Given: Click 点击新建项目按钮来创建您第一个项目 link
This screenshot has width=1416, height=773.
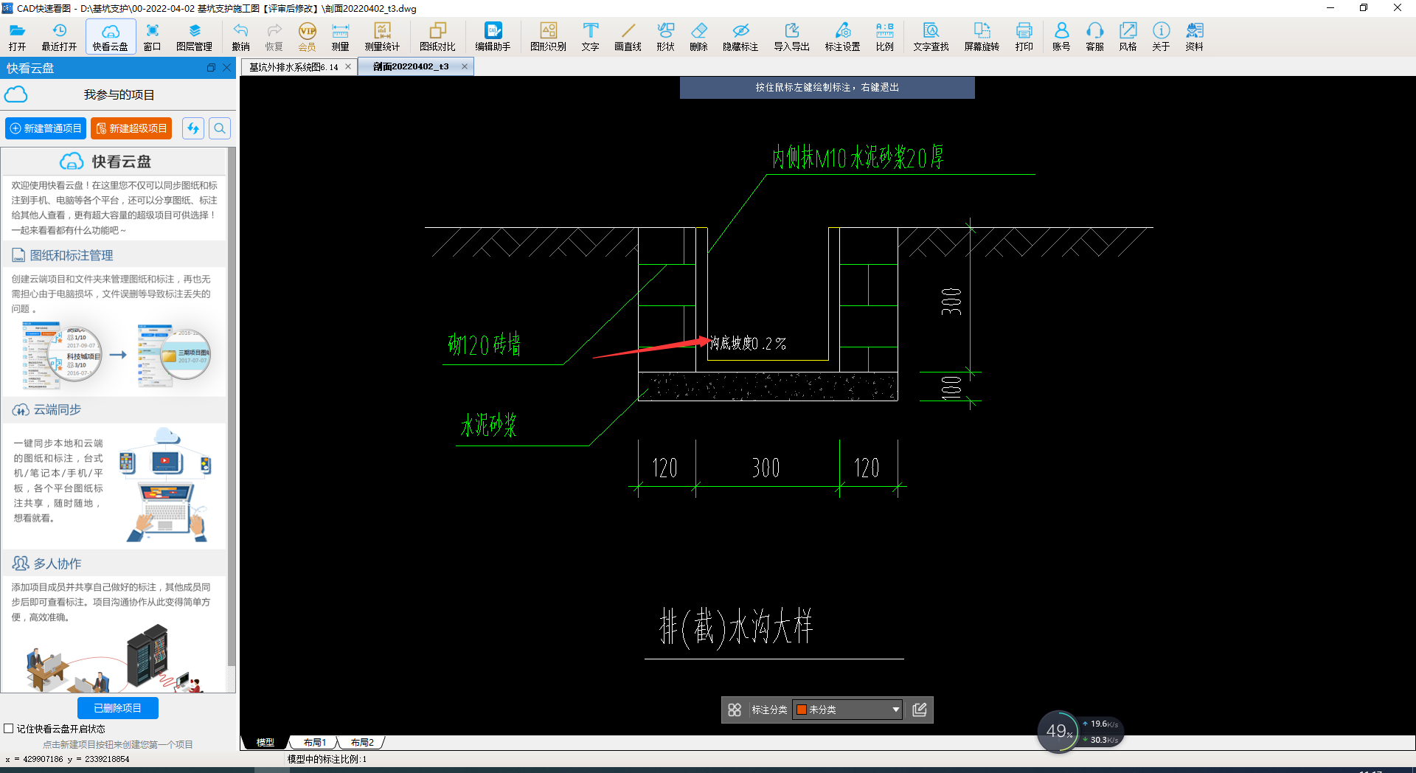Looking at the screenshot, I should 118,744.
